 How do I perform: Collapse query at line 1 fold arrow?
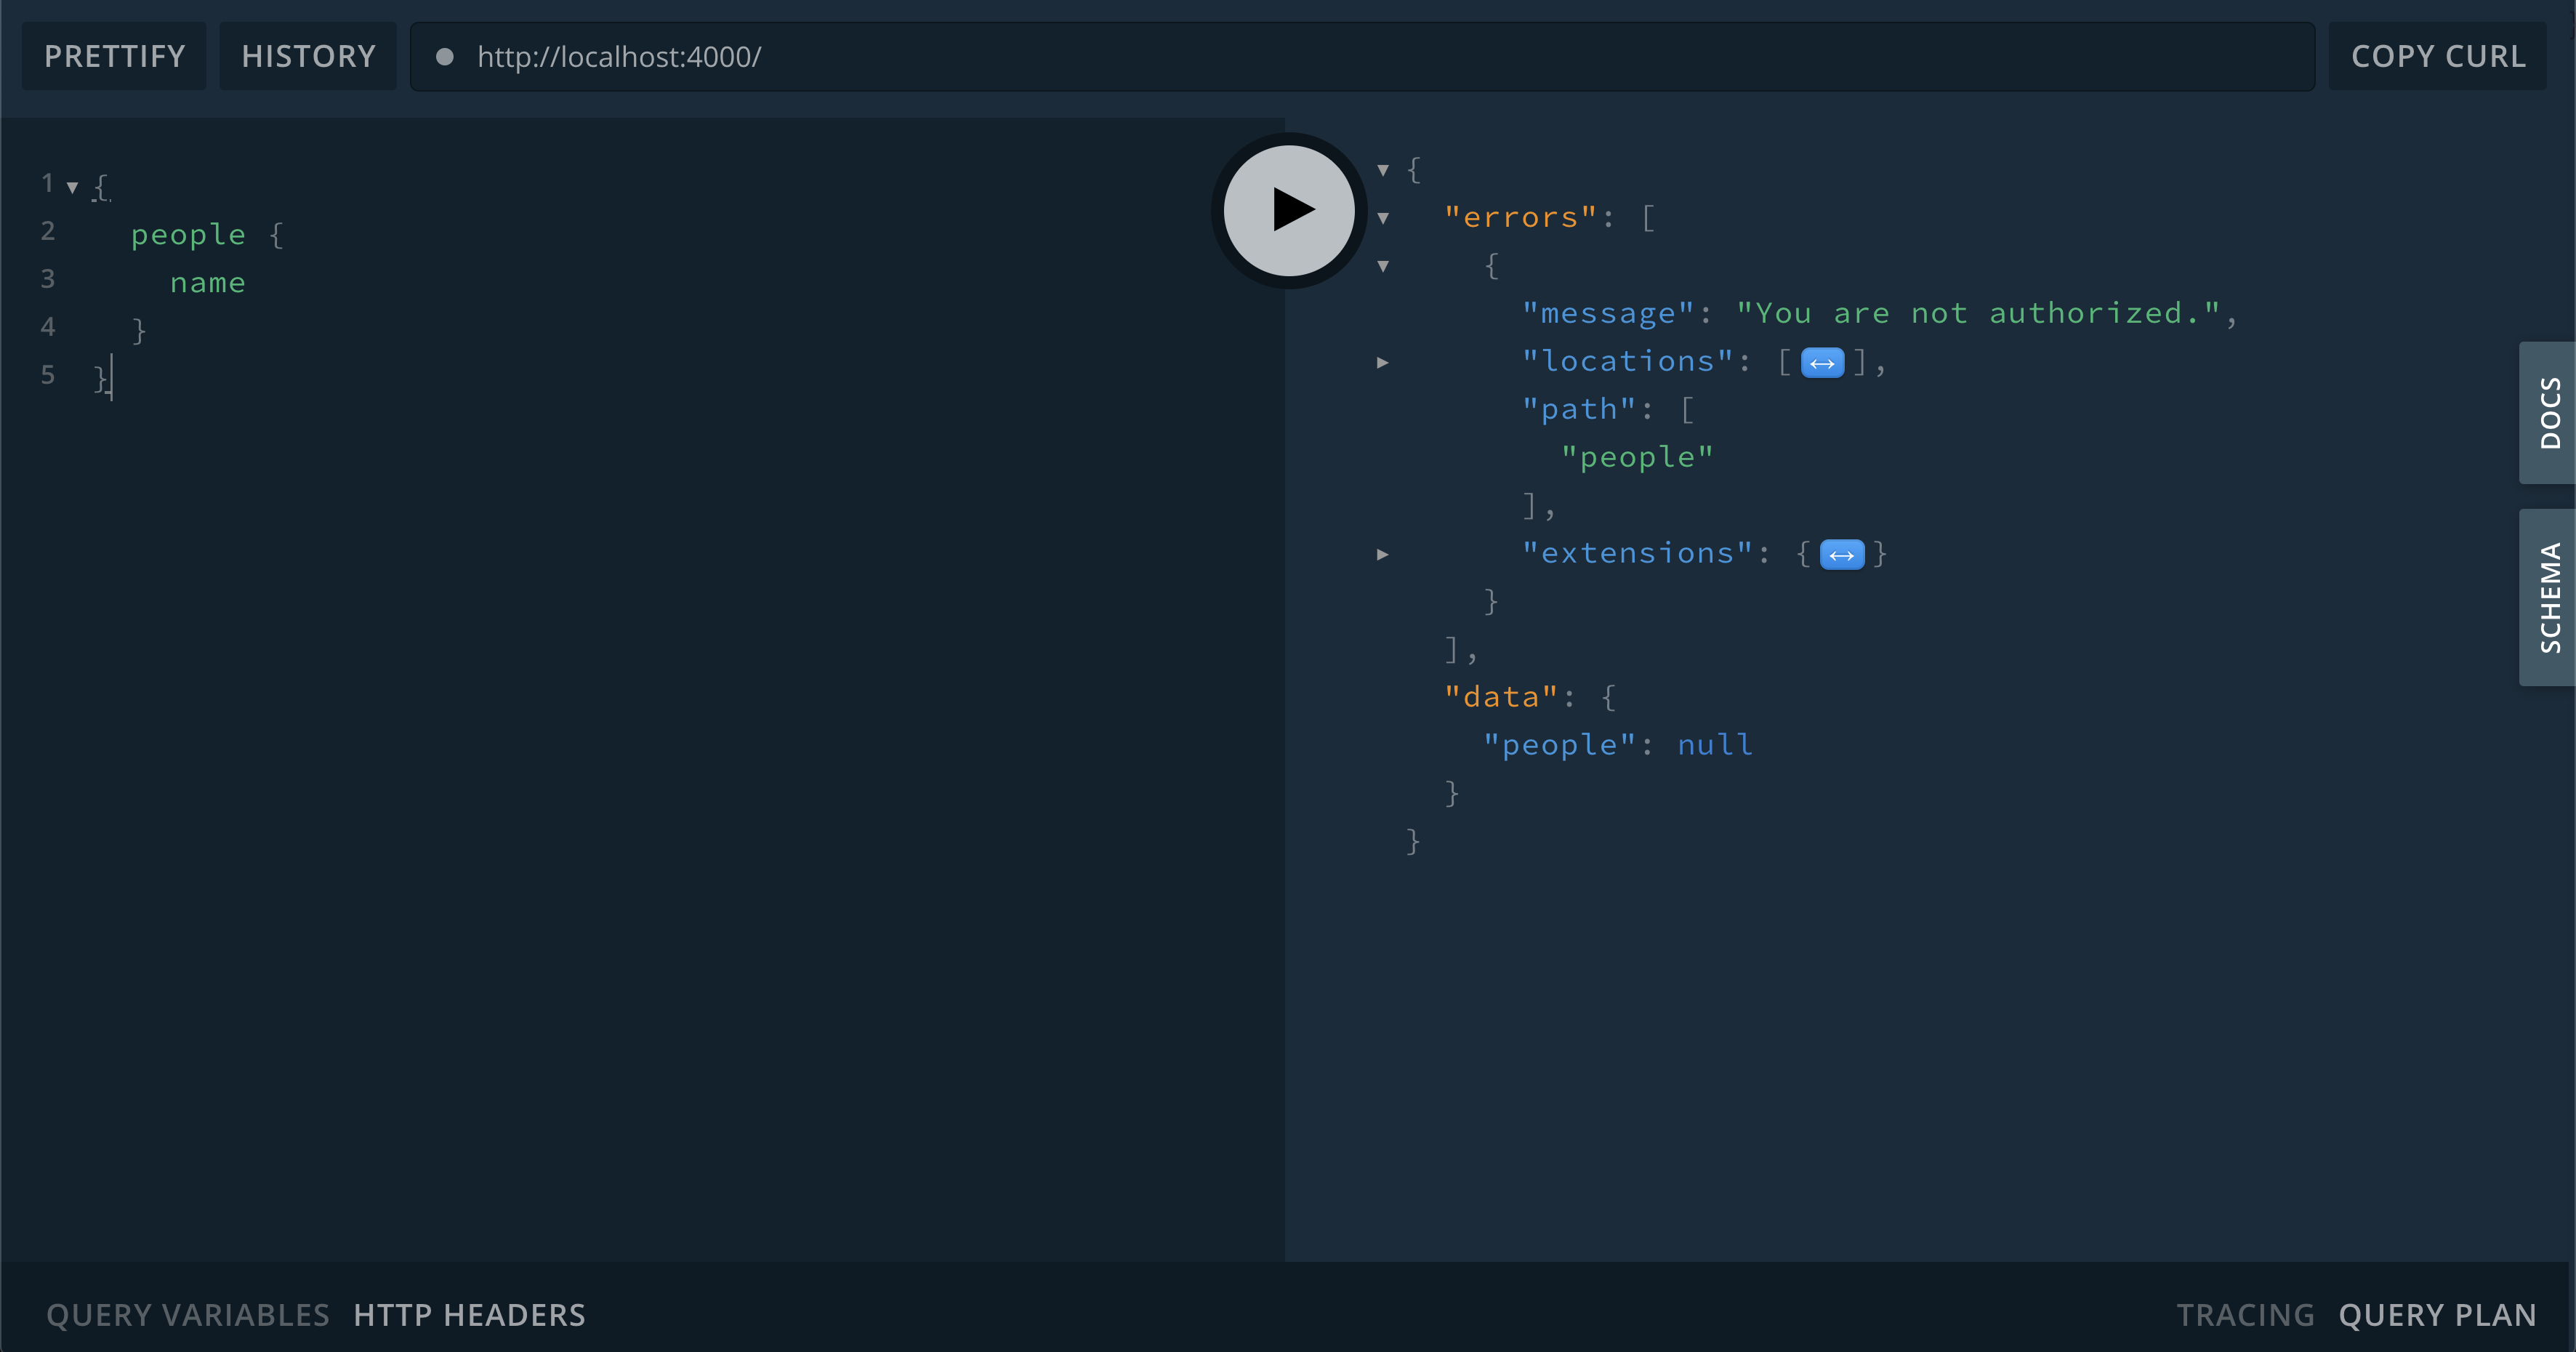pos(72,187)
